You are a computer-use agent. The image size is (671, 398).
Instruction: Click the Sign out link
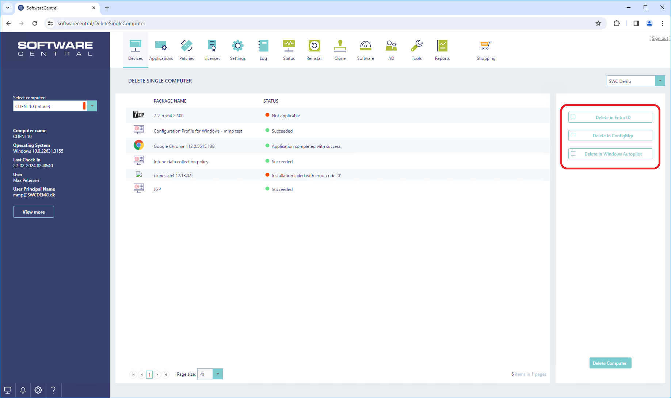[659, 38]
